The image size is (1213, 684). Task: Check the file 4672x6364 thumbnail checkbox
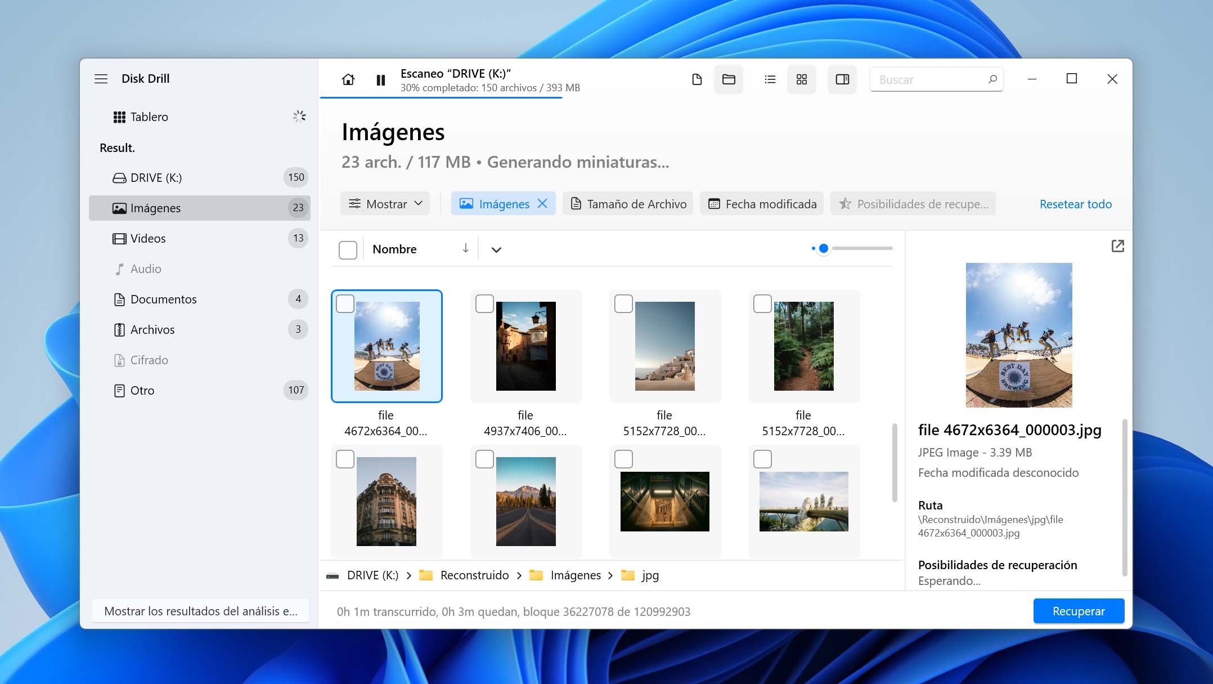click(345, 304)
